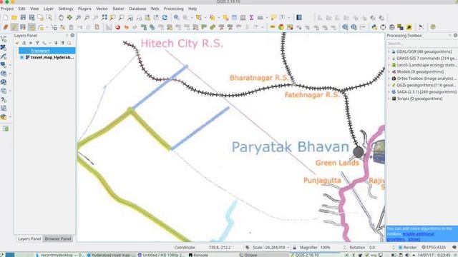Click the Zoom In magnifier tool
Viewport: 458px width, 257px height.
(x=78, y=18)
